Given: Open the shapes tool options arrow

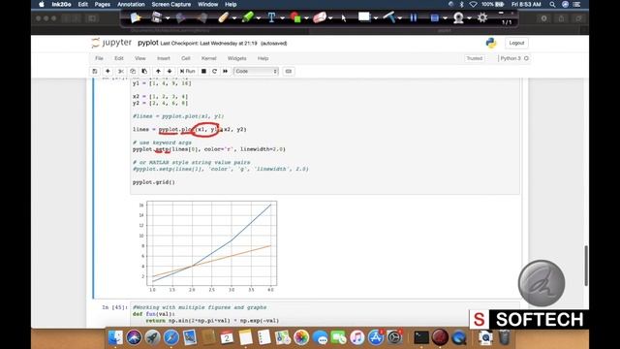Looking at the screenshot, I should pyautogui.click(x=306, y=18).
